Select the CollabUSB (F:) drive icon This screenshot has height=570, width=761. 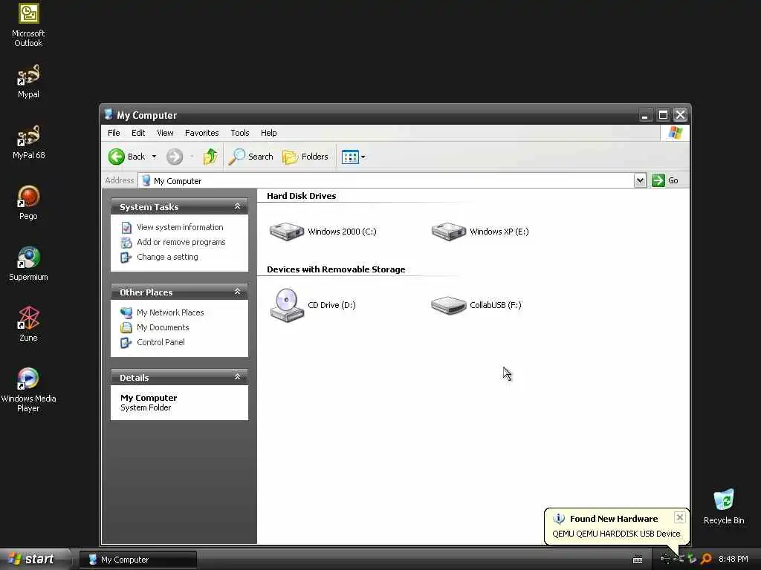click(448, 305)
